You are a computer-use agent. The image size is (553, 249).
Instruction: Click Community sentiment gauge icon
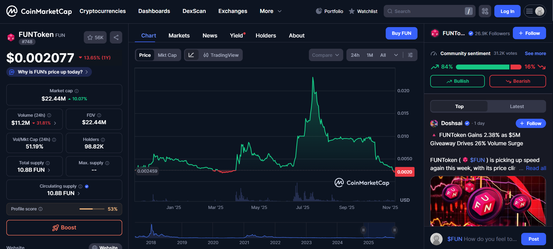434,54
